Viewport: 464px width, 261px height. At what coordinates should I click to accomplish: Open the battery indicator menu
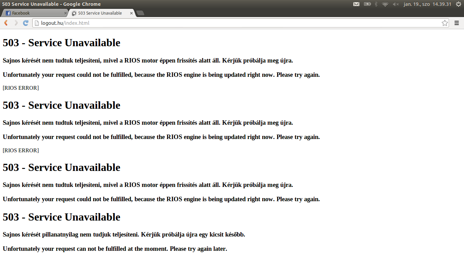368,4
